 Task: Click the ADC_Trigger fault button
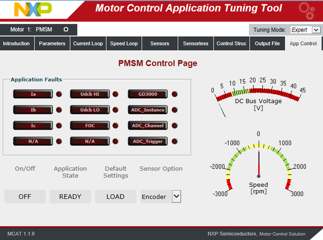(x=148, y=141)
